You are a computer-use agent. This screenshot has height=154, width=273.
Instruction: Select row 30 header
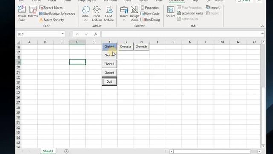tap(18, 118)
